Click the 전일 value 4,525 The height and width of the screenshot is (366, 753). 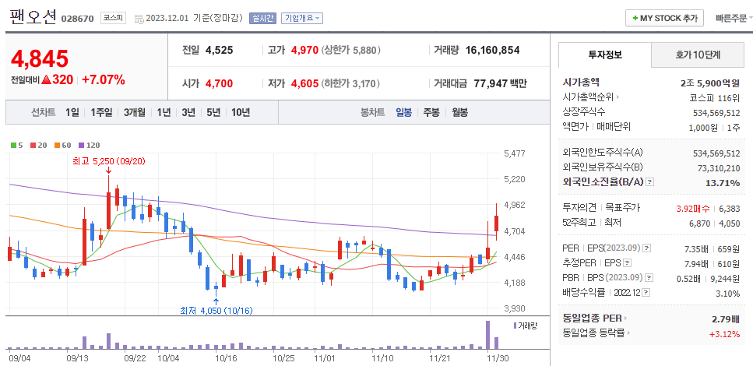pyautogui.click(x=219, y=50)
